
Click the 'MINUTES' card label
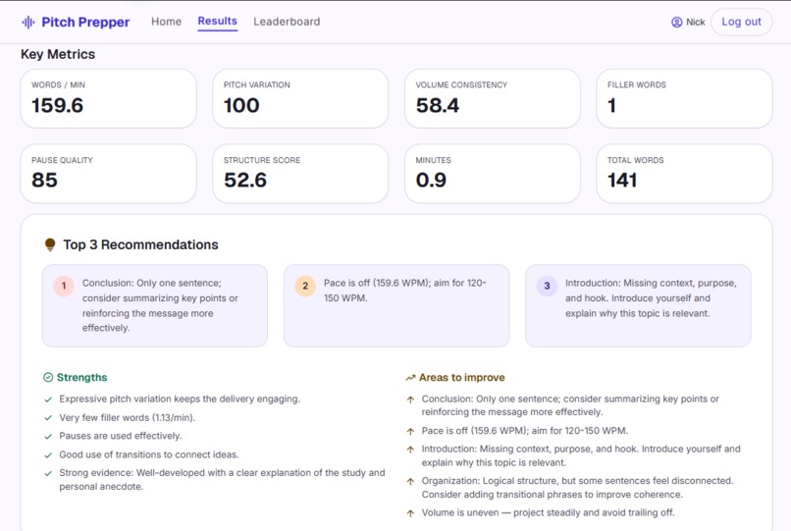pyautogui.click(x=434, y=160)
